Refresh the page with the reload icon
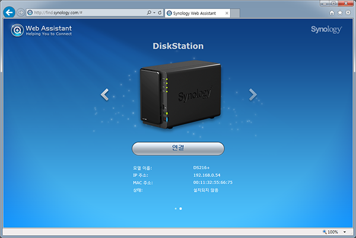The height and width of the screenshot is (238, 356). point(160,12)
